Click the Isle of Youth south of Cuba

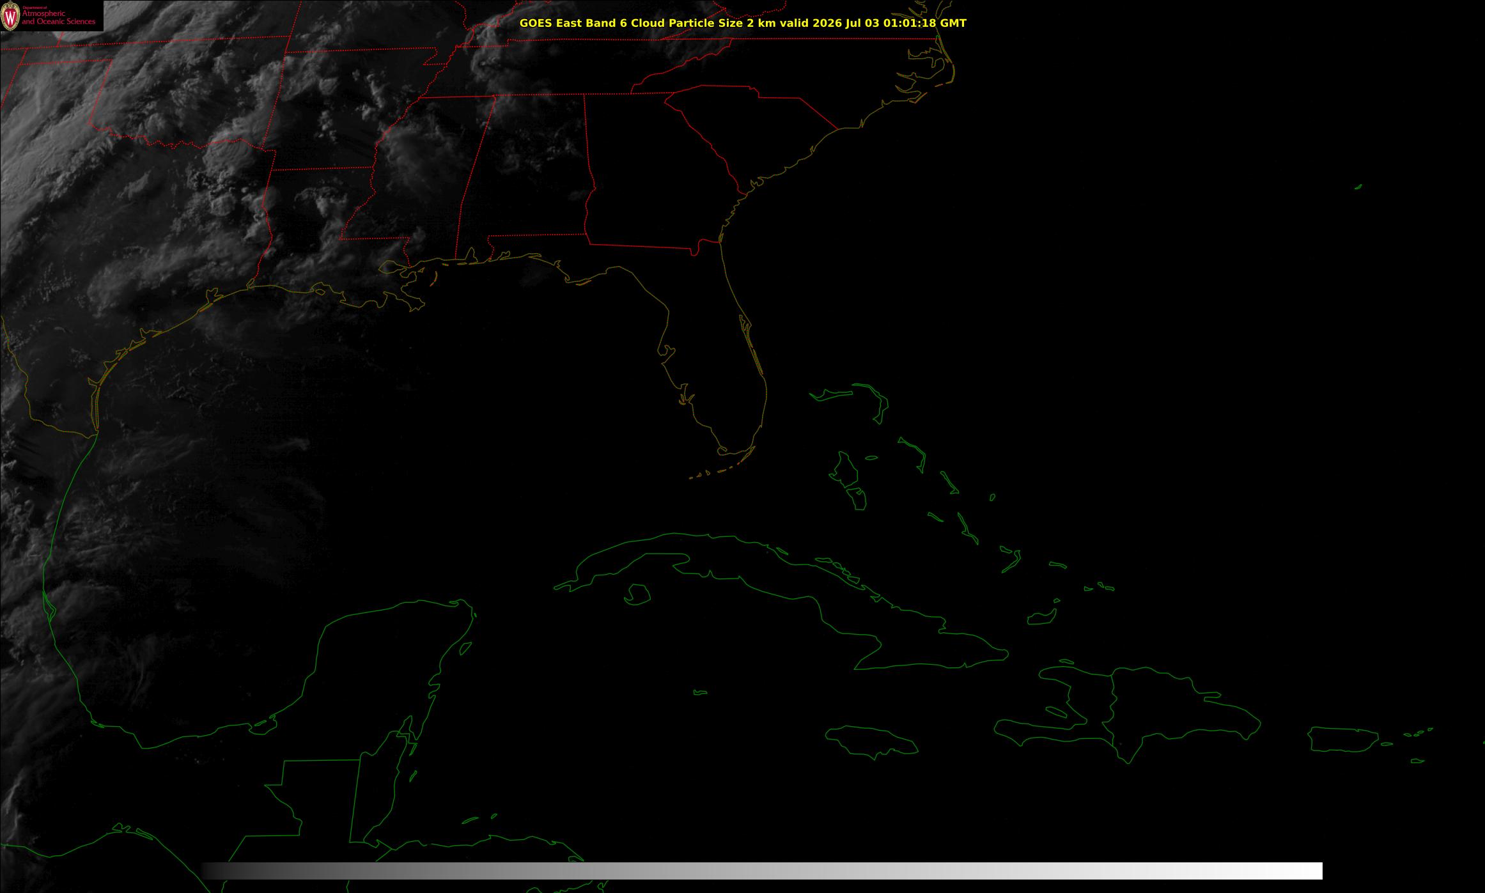click(x=637, y=594)
